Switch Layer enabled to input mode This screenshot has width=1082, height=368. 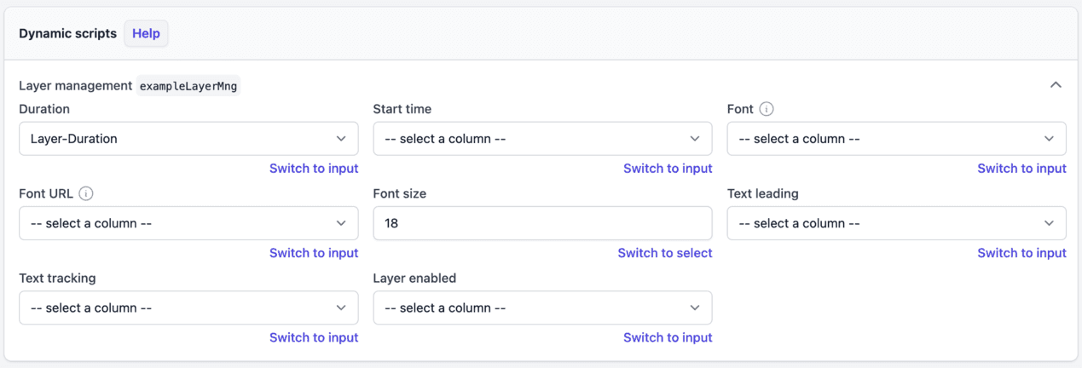pyautogui.click(x=668, y=337)
